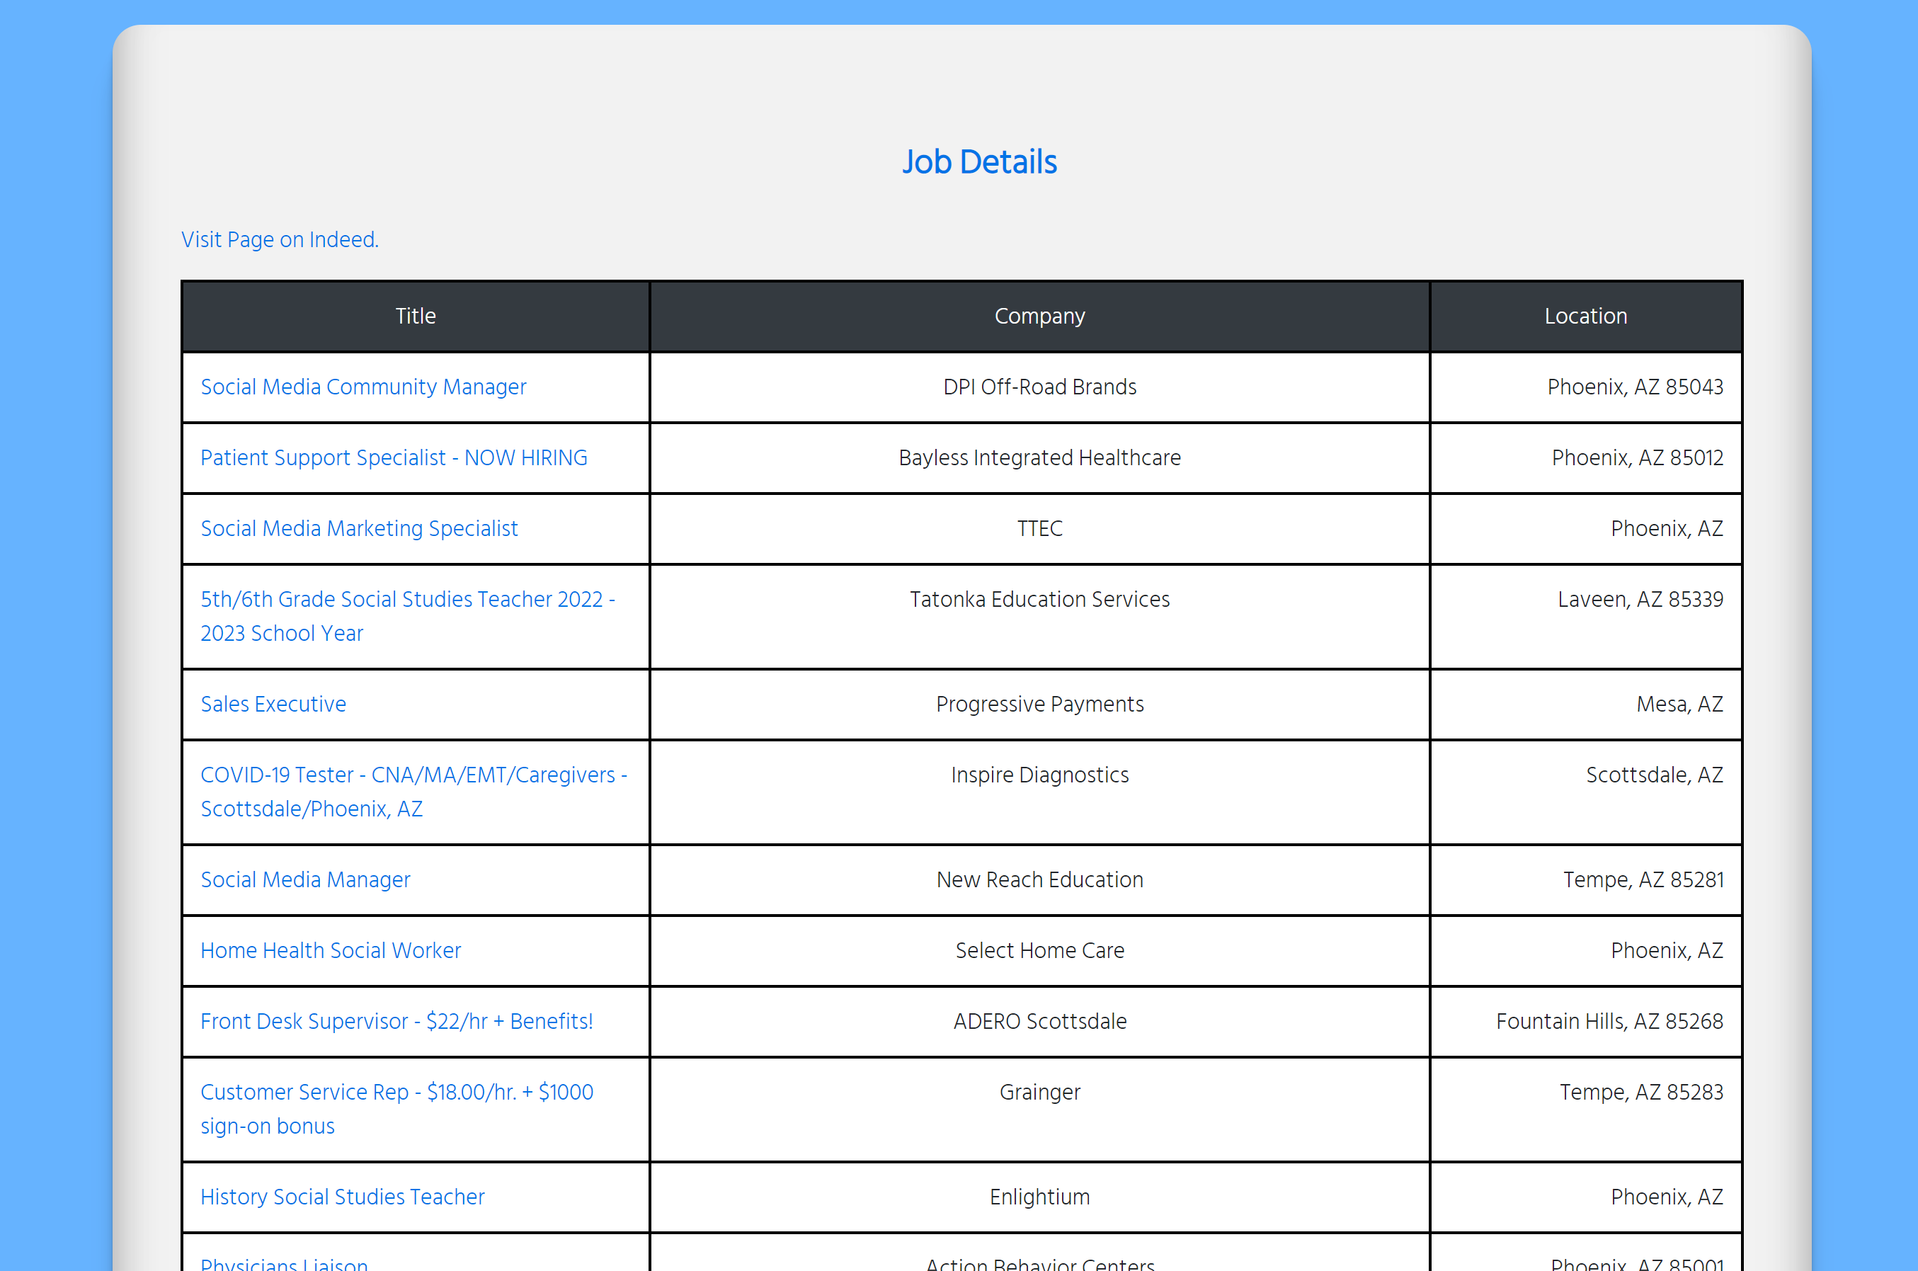The width and height of the screenshot is (1918, 1271).
Task: Select the DPI Off-Road Brands cell
Action: point(1039,387)
